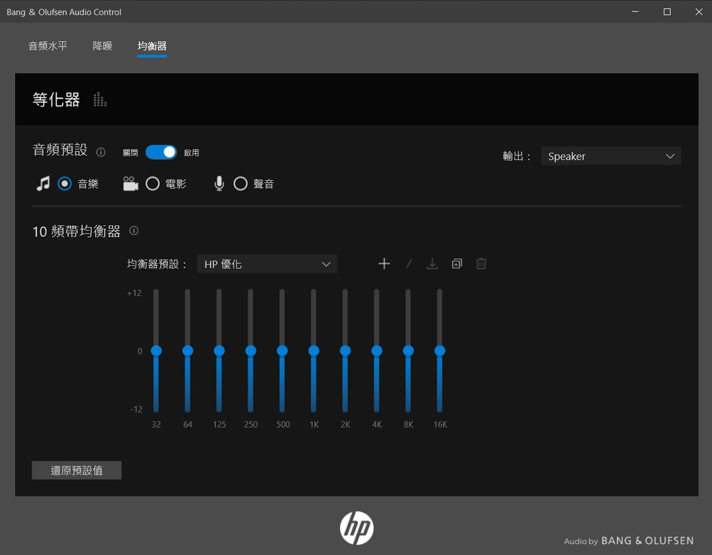
Task: Click the 還原預設值 restore defaults button
Action: [77, 470]
